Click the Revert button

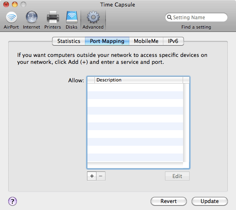[x=169, y=201]
